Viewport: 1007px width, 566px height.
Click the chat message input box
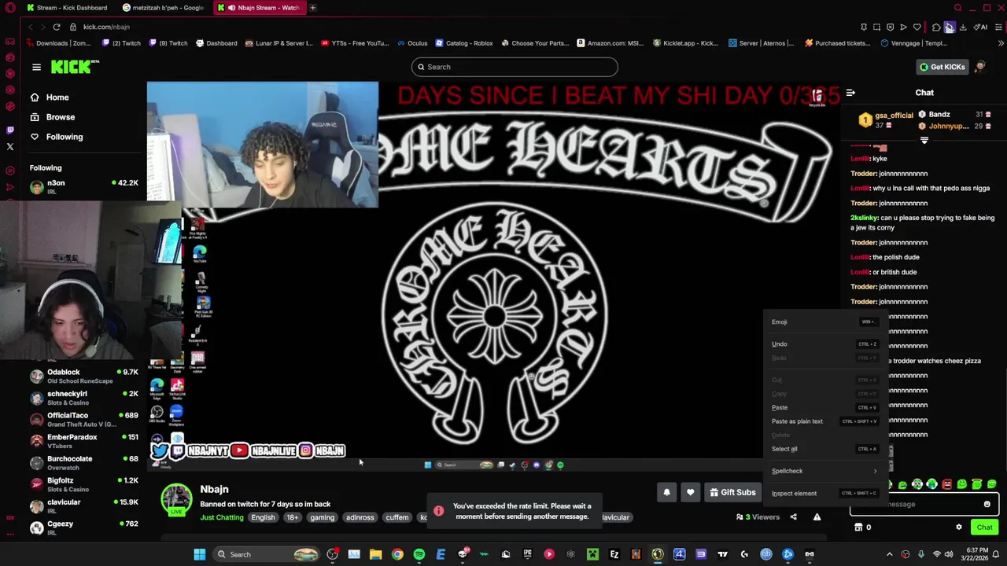click(924, 505)
